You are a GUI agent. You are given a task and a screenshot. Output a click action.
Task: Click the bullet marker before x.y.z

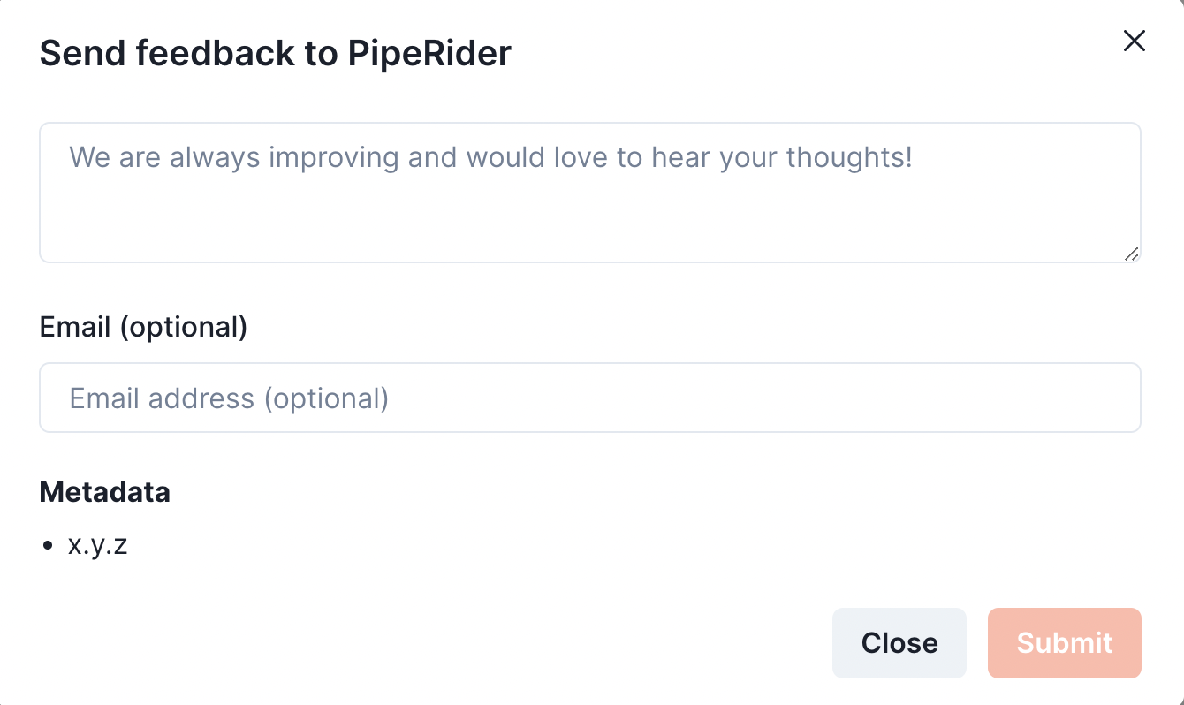click(49, 546)
